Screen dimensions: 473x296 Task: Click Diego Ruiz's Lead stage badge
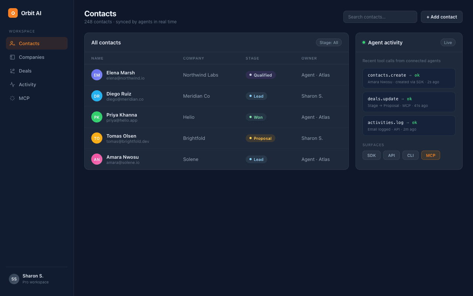[x=256, y=96]
